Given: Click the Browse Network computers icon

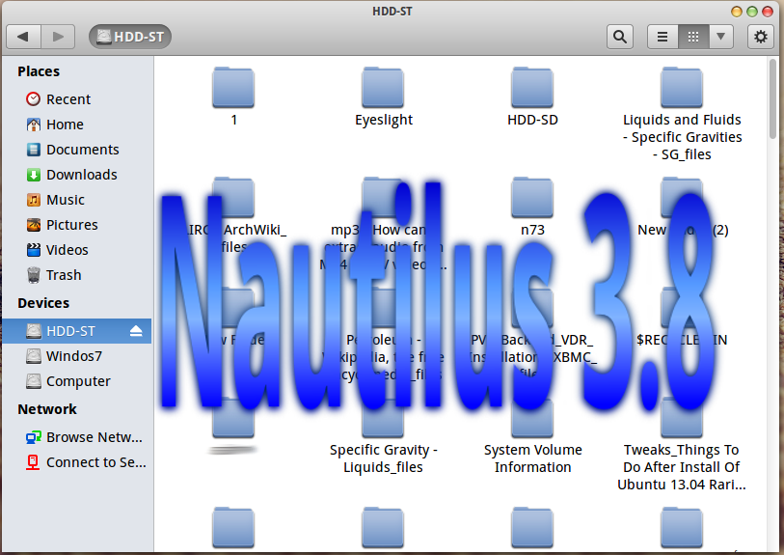Looking at the screenshot, I should click(x=34, y=437).
